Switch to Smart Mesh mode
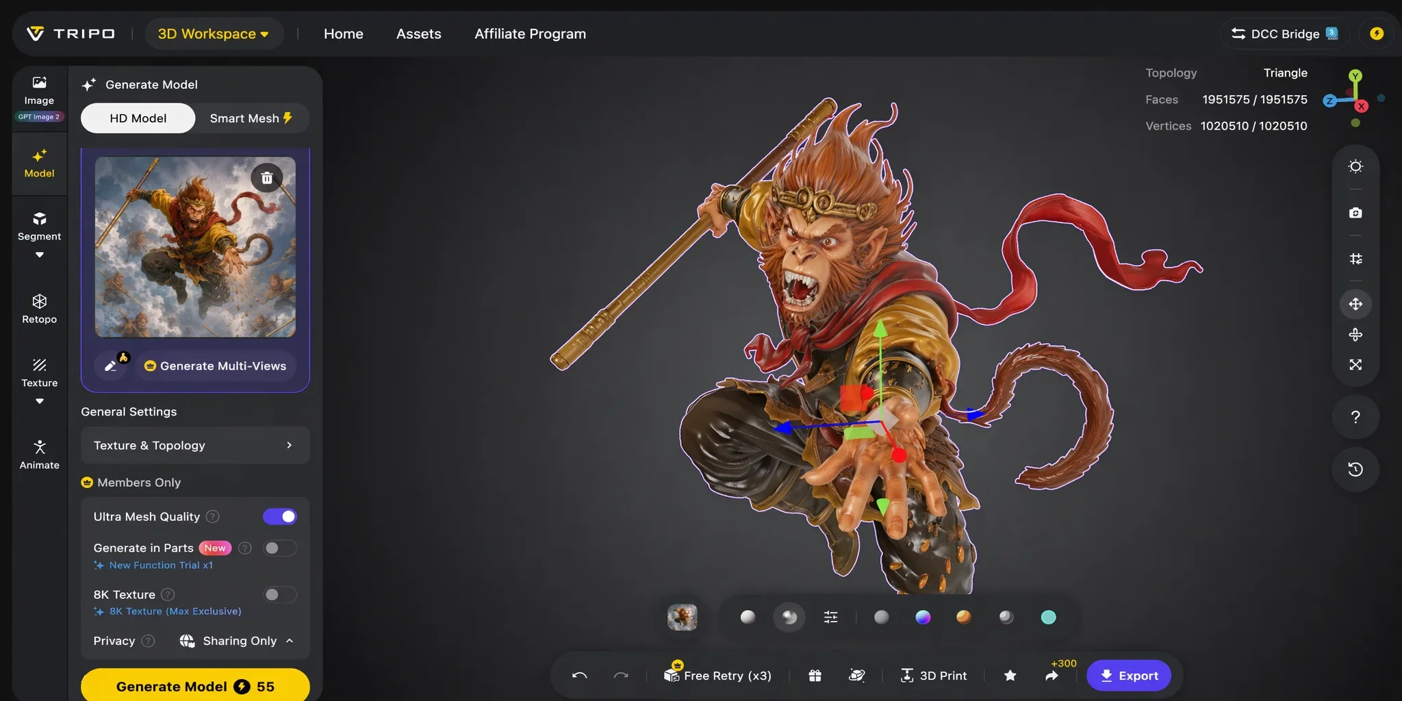 251,118
